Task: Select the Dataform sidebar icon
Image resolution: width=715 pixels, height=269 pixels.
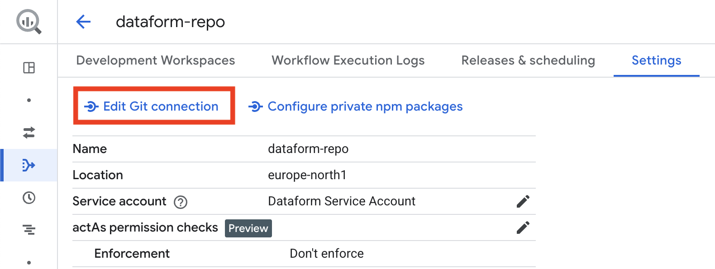Action: [29, 165]
